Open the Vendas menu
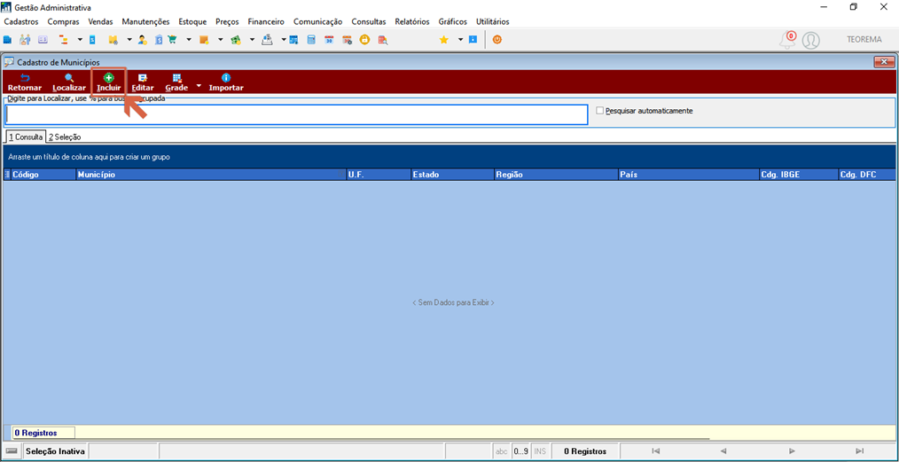This screenshot has height=462, width=899. tap(100, 22)
